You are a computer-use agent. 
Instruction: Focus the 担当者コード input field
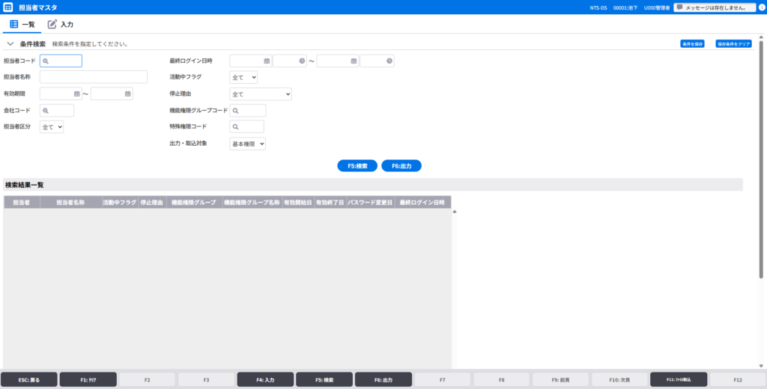tap(61, 61)
